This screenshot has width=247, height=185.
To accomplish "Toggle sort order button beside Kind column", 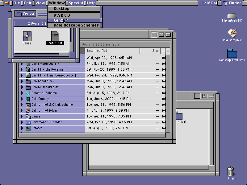I will [168, 51].
